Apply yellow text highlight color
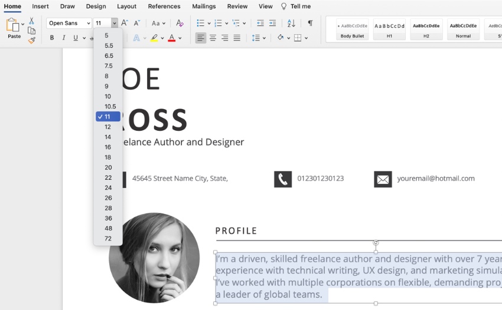Screen dimensions: 502x310 click(x=154, y=38)
